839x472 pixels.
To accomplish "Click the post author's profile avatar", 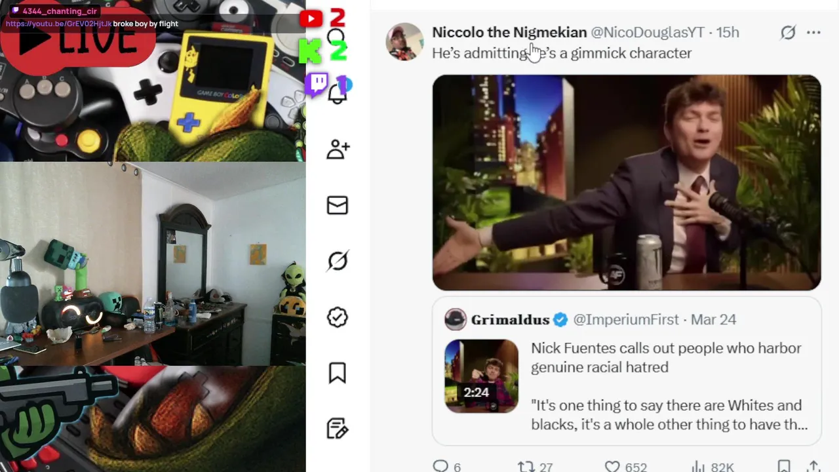I will coord(405,41).
